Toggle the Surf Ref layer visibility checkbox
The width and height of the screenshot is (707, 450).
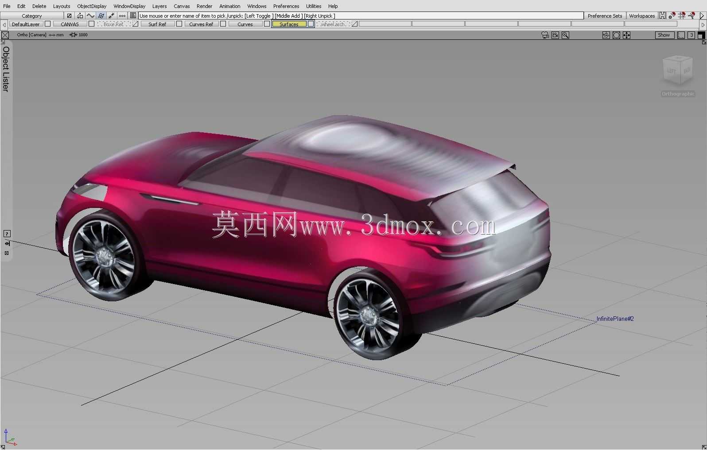pyautogui.click(x=179, y=24)
